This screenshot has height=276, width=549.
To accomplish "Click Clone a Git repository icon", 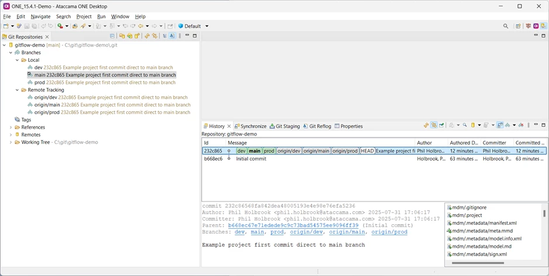I will (130, 36).
